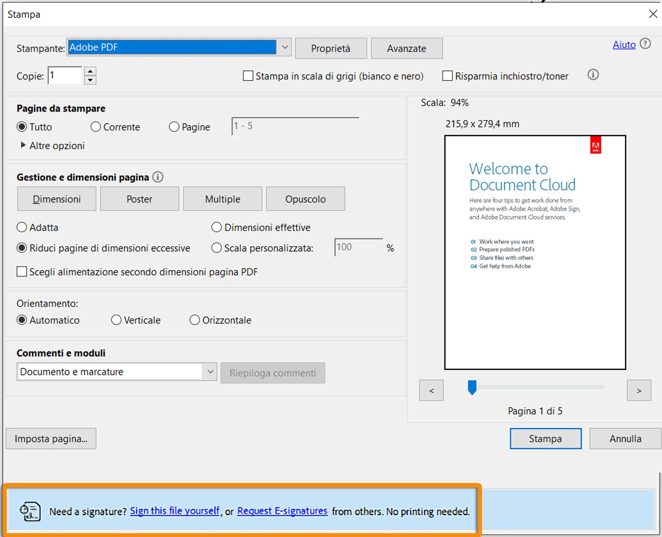662x537 pixels.
Task: Click the '215,9 x 279,4 mm' size text
Action: tap(482, 124)
